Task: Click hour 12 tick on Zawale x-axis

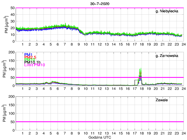Action: (x=100, y=133)
